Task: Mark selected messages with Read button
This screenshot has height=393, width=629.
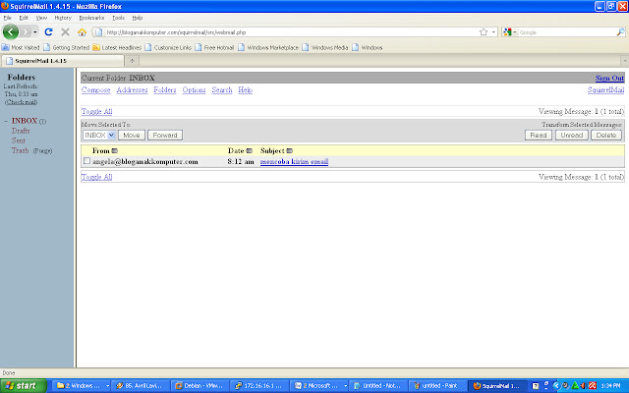Action: point(539,136)
